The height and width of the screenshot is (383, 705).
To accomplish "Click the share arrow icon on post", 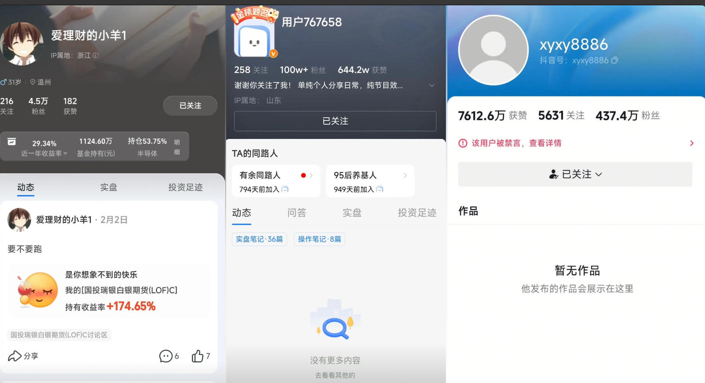I will click(x=15, y=356).
